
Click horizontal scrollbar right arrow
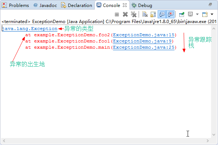click(x=207, y=141)
